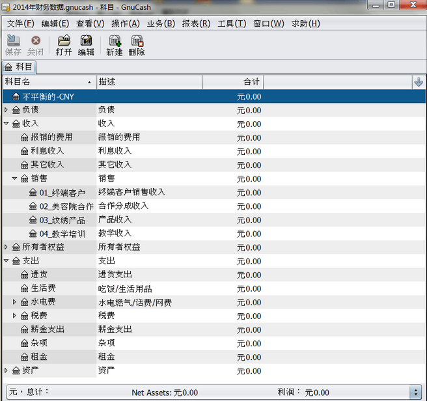Click the bank icon beside 收入 account
The height and width of the screenshot is (401, 427).
click(16, 124)
